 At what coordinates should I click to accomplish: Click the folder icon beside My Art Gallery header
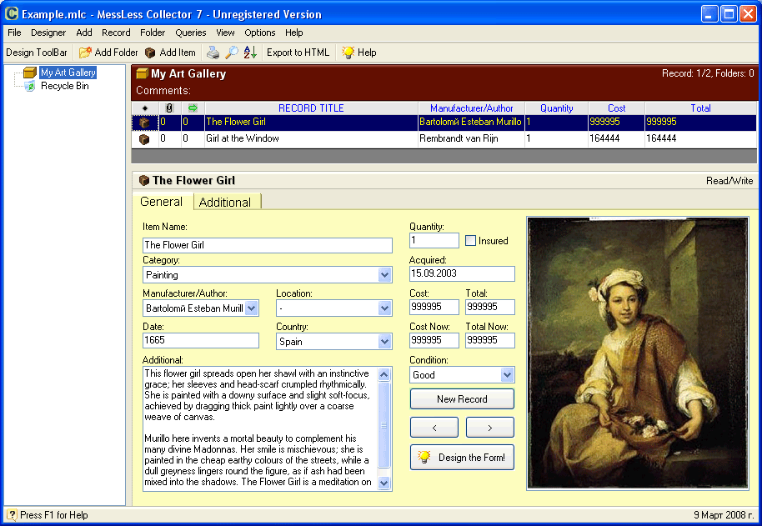142,74
